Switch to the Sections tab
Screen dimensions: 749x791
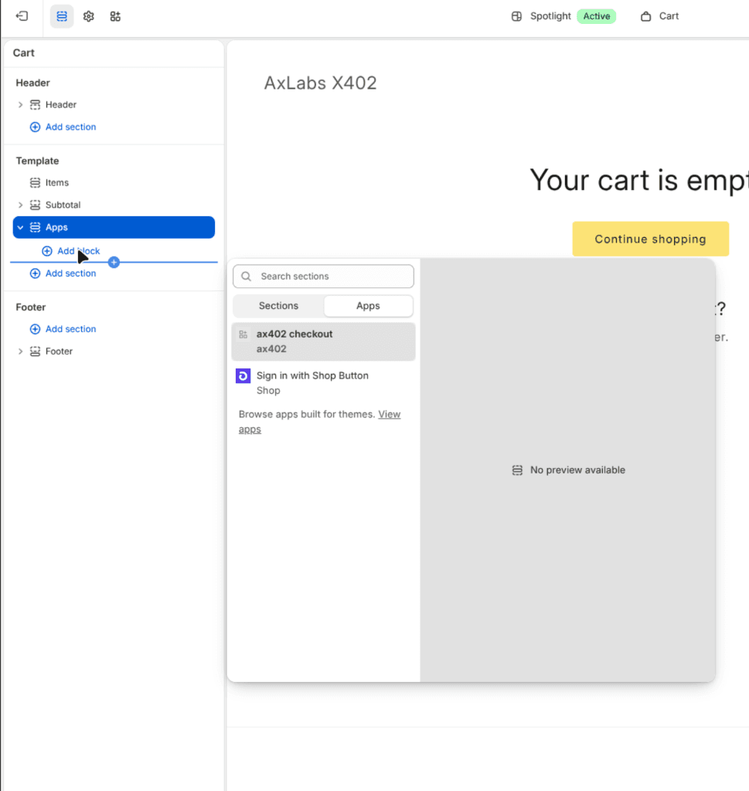278,306
